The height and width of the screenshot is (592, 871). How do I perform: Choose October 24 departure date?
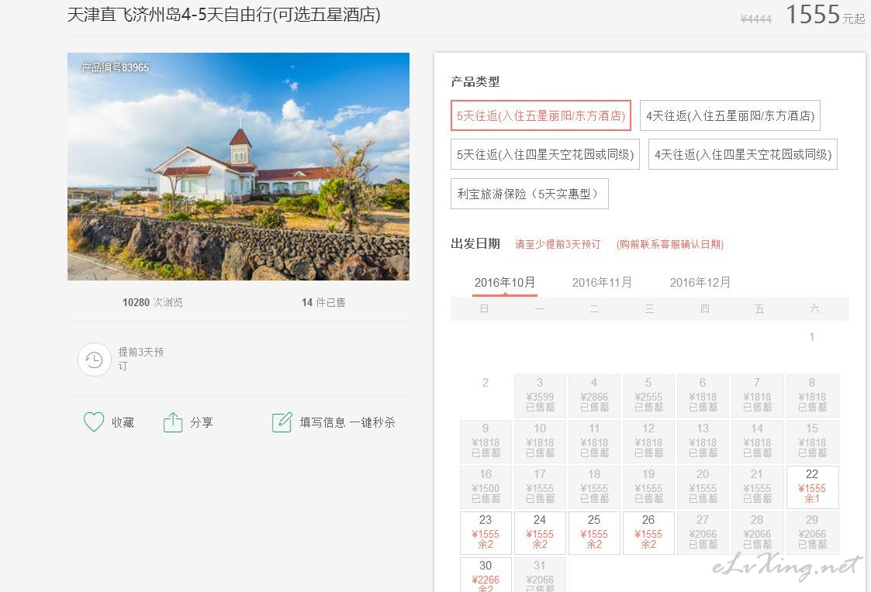coord(540,532)
